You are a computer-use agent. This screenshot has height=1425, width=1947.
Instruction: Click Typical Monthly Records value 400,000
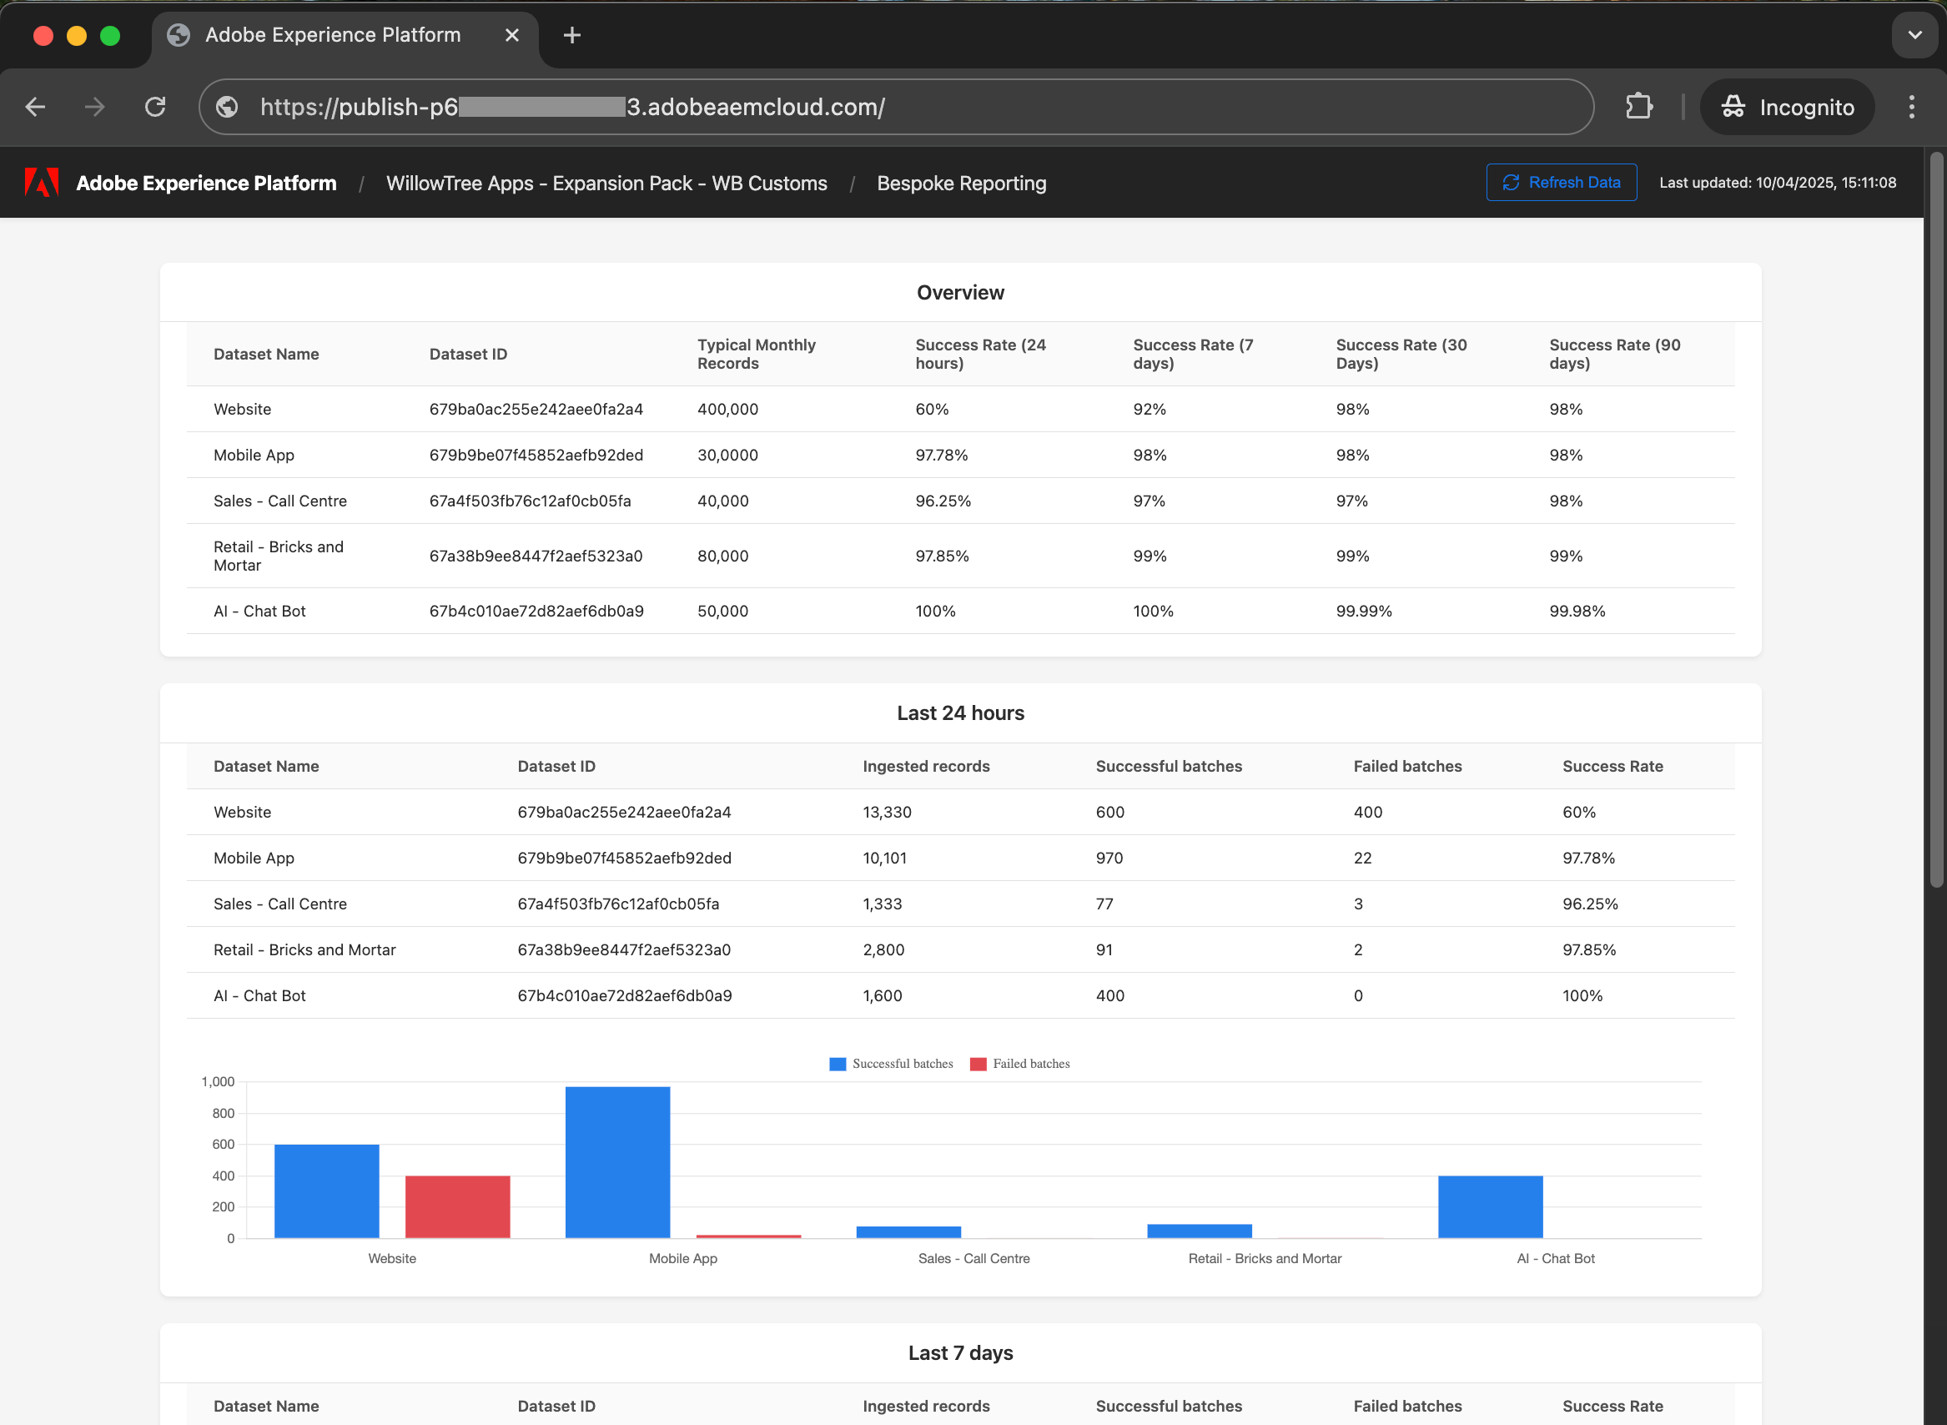727,409
